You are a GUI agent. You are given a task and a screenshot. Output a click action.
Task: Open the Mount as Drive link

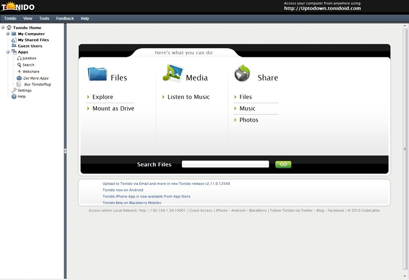click(113, 109)
